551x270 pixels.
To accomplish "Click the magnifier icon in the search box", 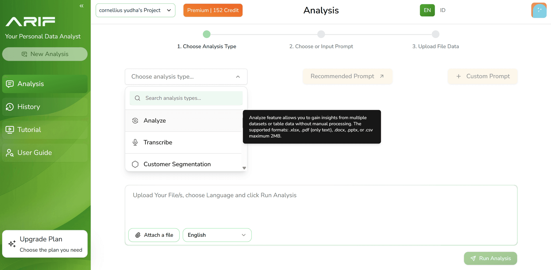I will coord(137,98).
